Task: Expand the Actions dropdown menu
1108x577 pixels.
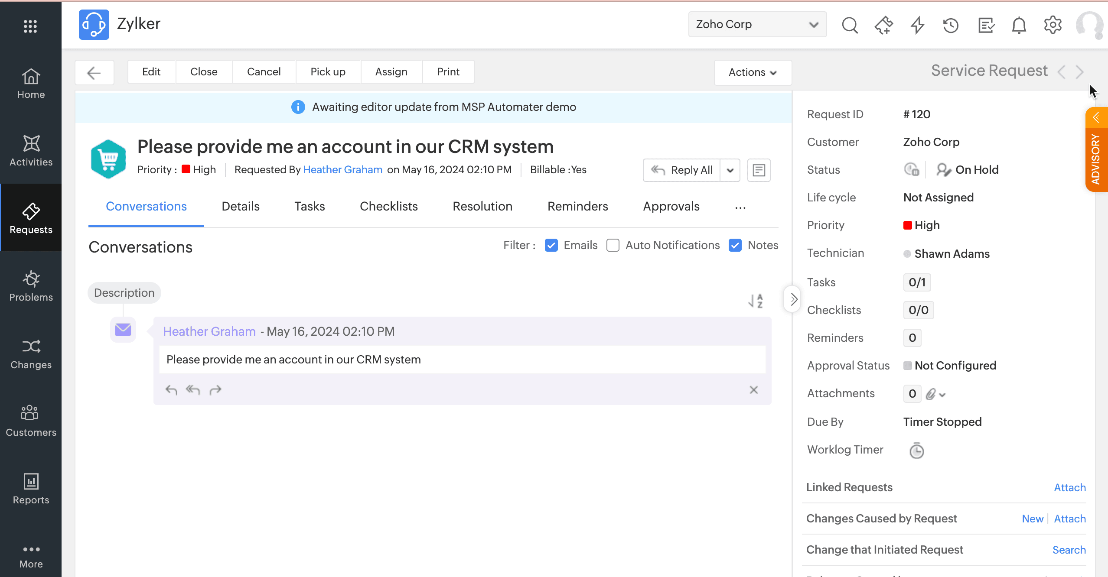Action: [x=753, y=72]
